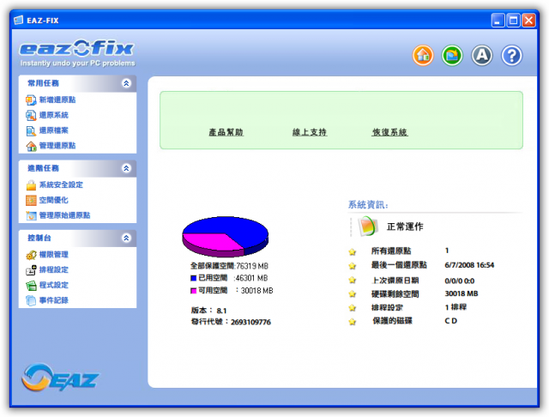This screenshot has height=417, width=549.
Task: Click the 管理原始還原點 icon
Action: 31,215
